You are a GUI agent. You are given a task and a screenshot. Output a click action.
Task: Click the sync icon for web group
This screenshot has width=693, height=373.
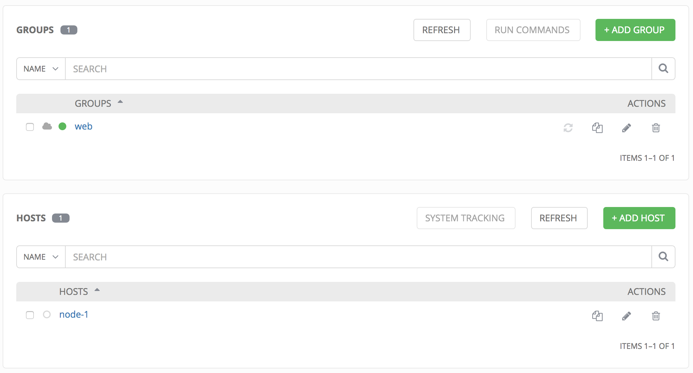(x=568, y=128)
